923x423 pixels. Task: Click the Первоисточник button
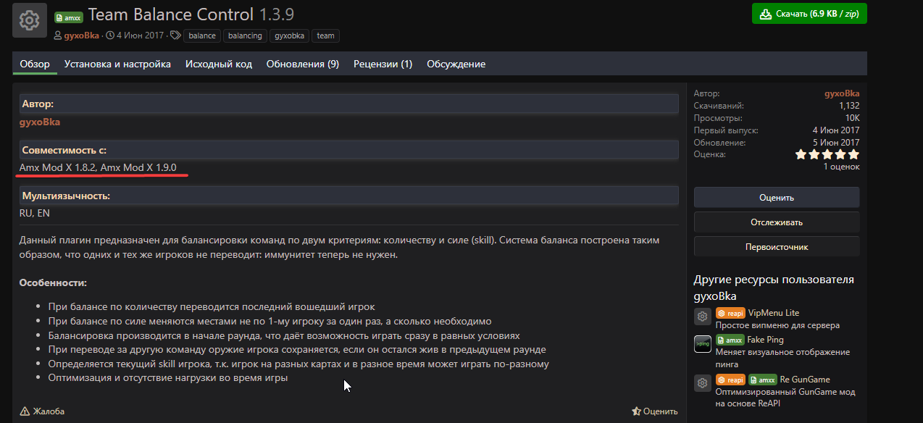pyautogui.click(x=777, y=246)
